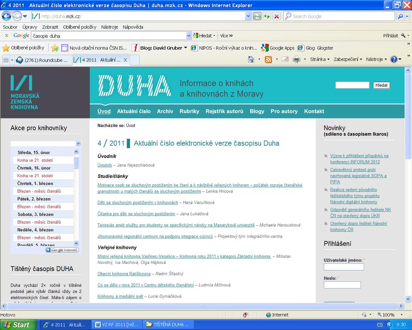Click the RSS icon beside Výzva k přihlášení příspěvků
Screen dimensions: 412x330
click(x=326, y=156)
